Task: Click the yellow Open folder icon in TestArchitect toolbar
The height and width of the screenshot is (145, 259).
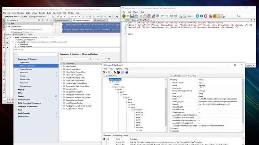Action: tap(128, 16)
